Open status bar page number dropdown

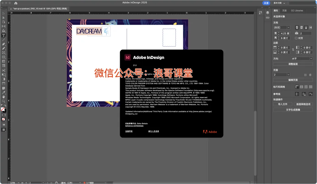pos(43,183)
